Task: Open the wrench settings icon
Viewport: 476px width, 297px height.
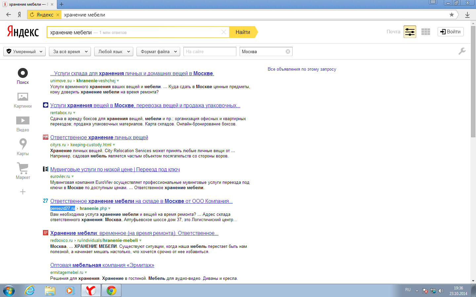Action: [x=462, y=51]
